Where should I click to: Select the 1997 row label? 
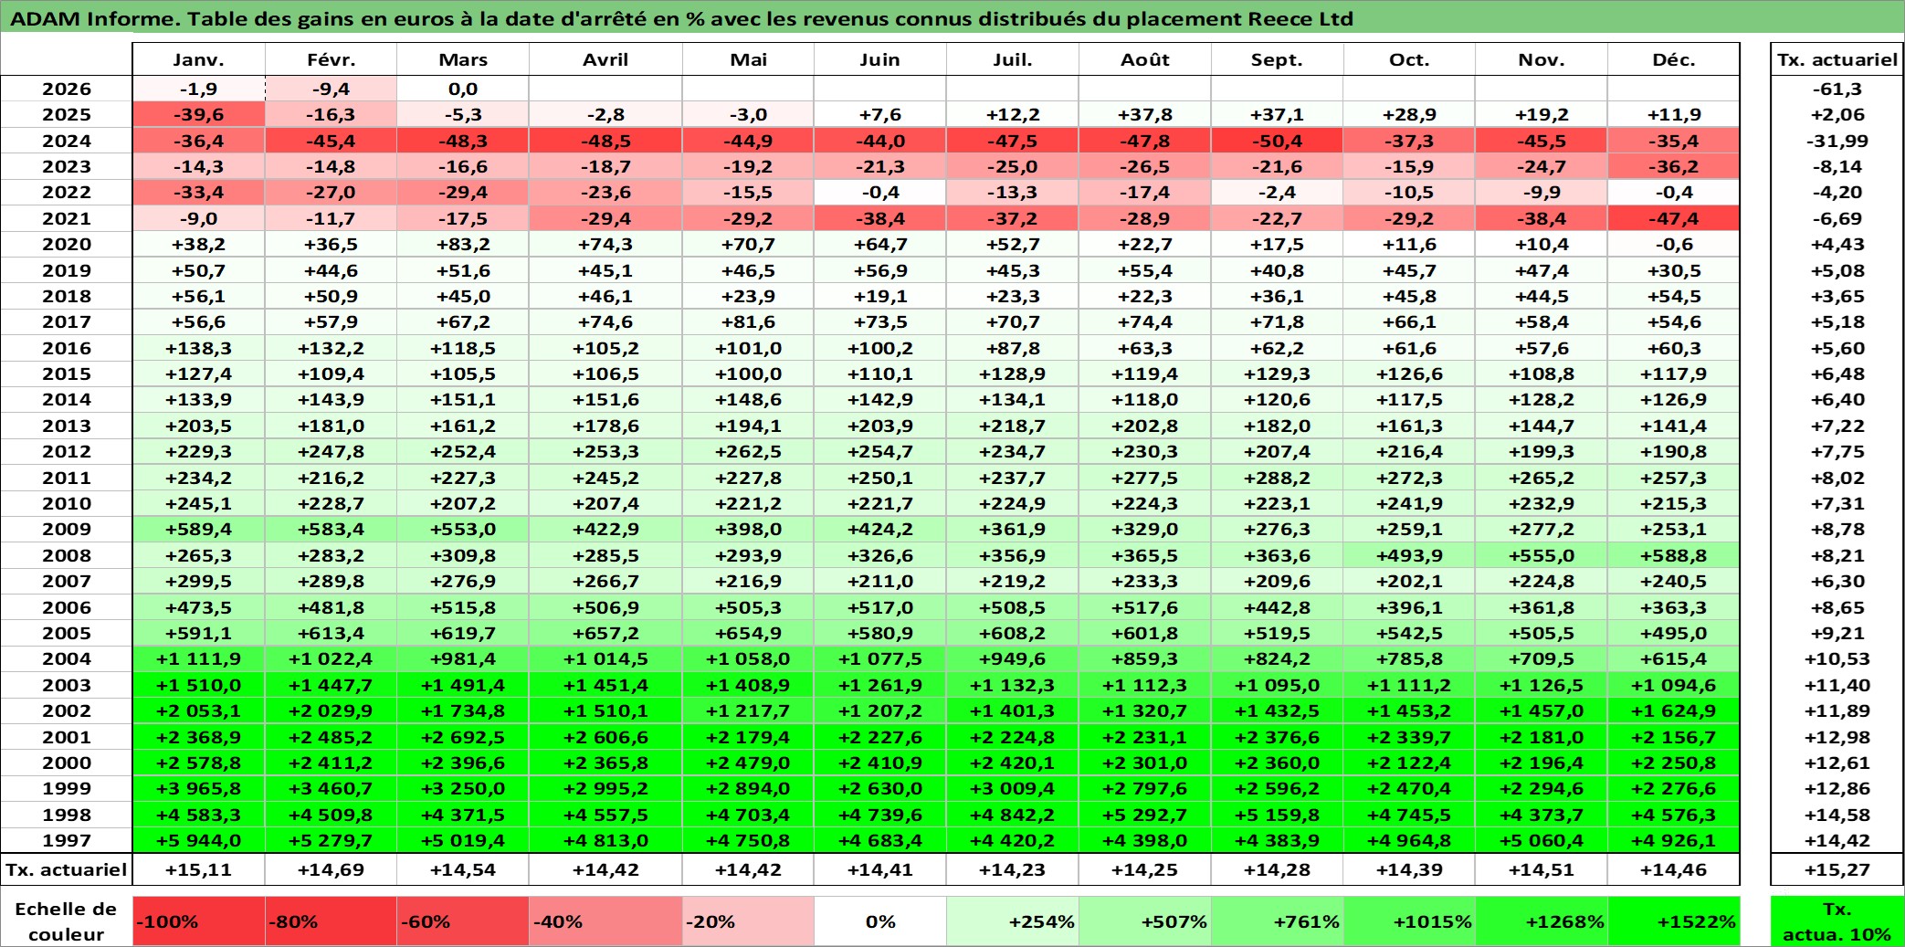67,840
